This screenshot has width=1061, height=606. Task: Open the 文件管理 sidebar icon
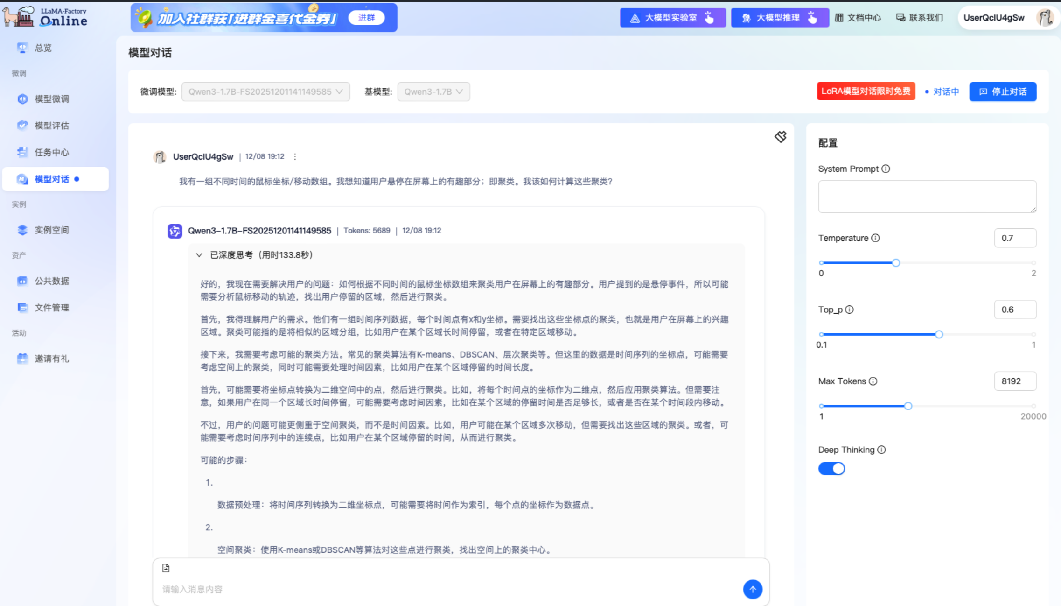[x=22, y=308]
